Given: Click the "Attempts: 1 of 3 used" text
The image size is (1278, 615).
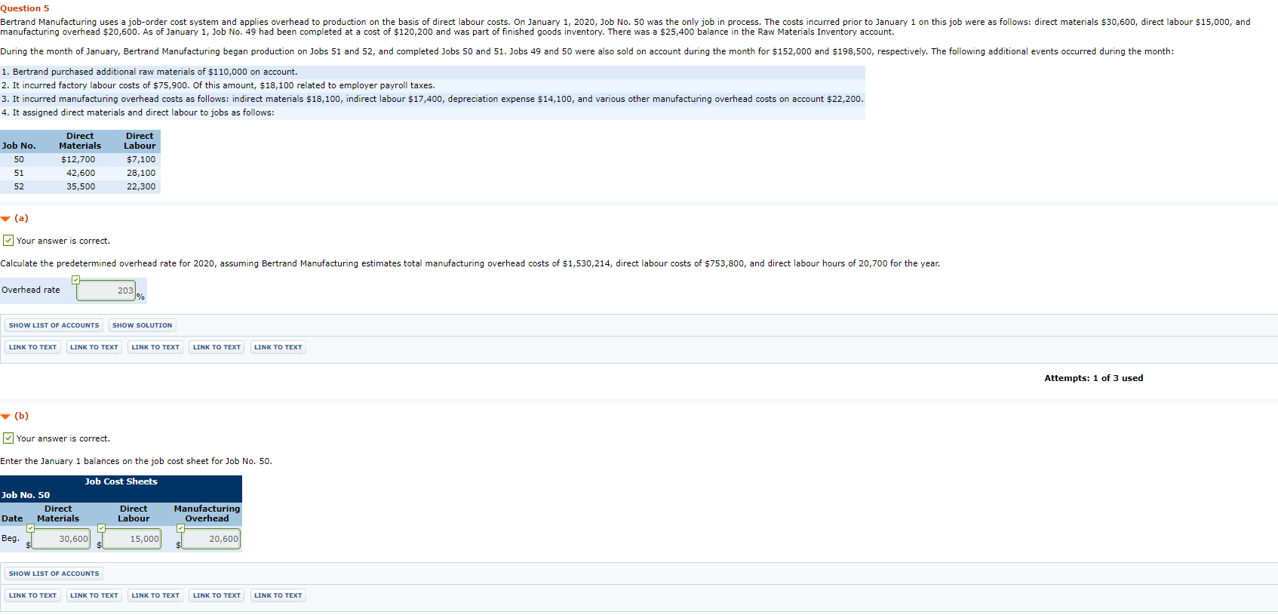Looking at the screenshot, I should 1093,378.
